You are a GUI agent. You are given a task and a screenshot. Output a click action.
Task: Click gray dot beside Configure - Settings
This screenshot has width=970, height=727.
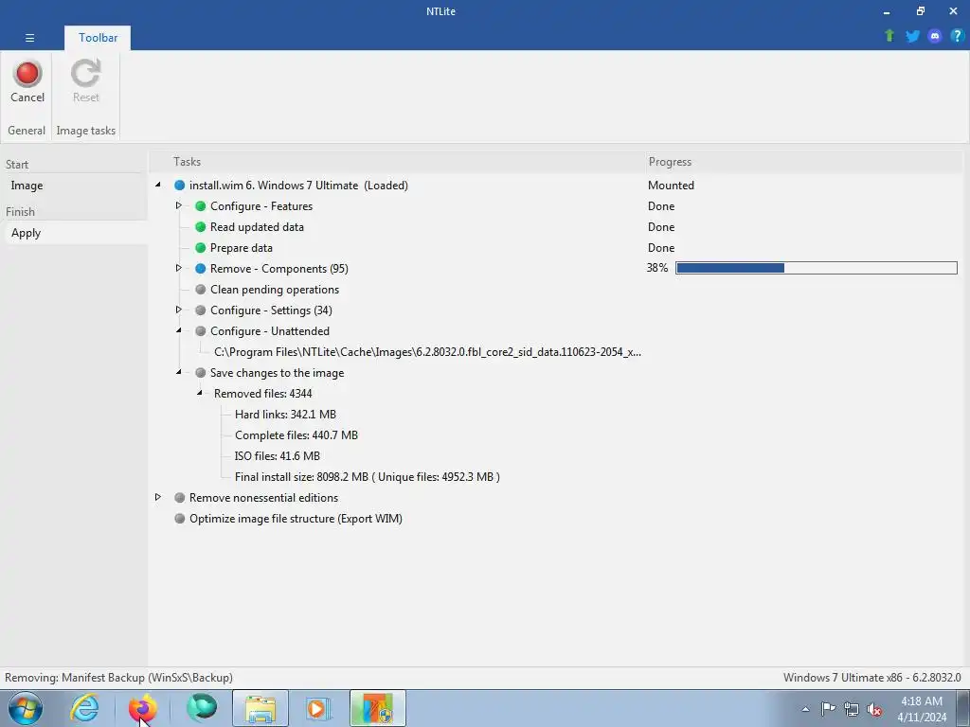201,310
